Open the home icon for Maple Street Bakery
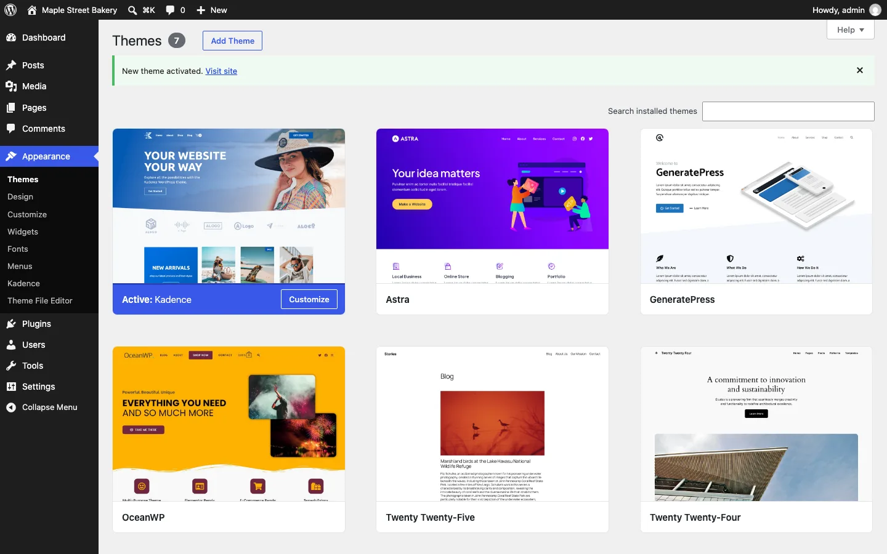Viewport: 887px width, 554px height. 32,10
